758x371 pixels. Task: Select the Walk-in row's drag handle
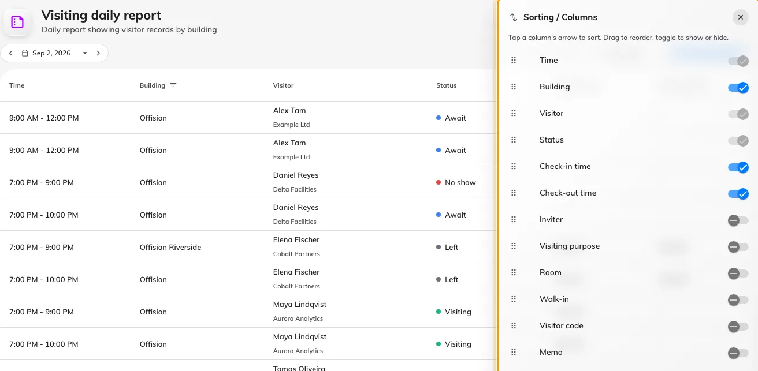[x=514, y=299]
